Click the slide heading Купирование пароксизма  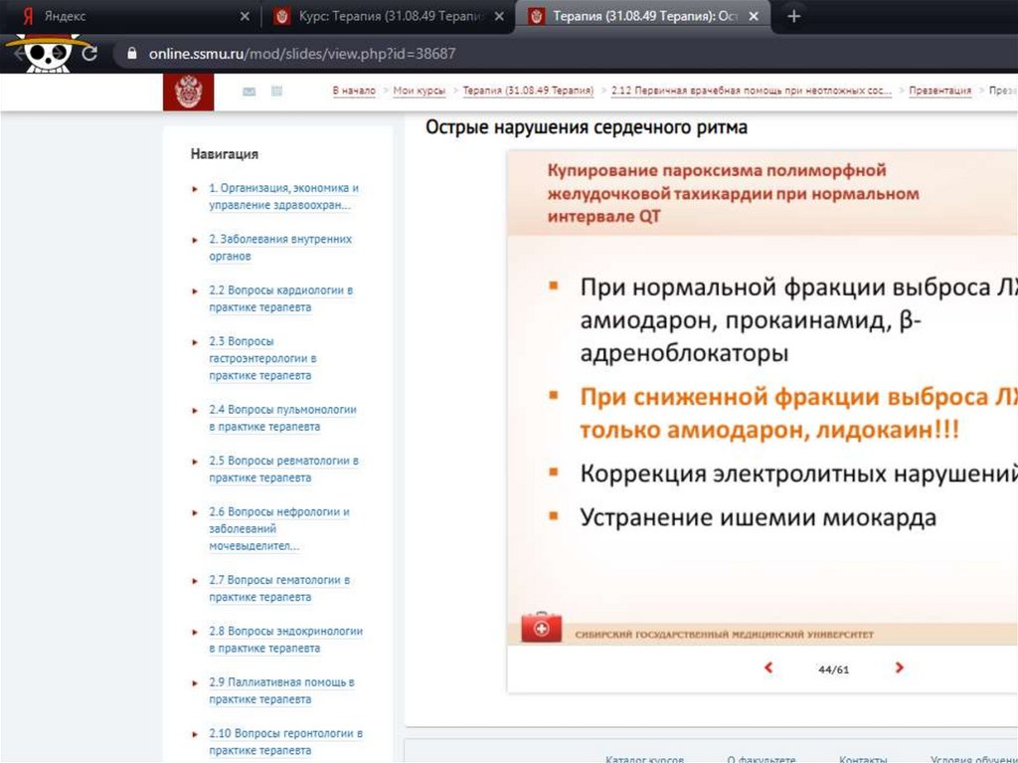[733, 193]
